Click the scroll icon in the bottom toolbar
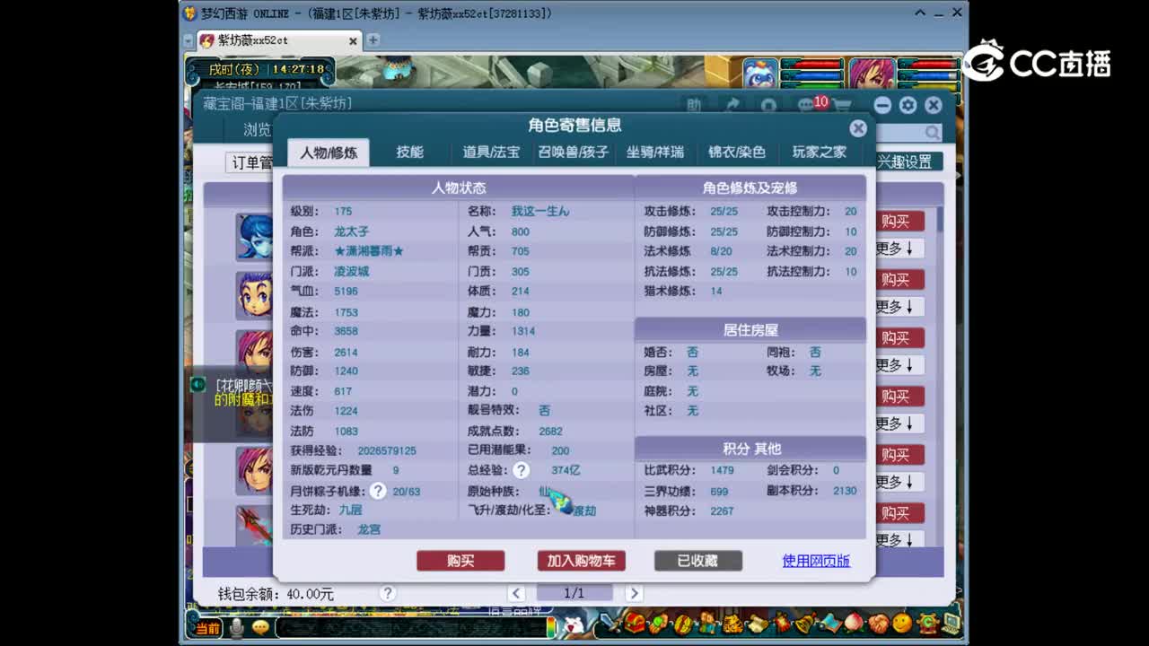This screenshot has height=646, width=1149. [x=757, y=623]
